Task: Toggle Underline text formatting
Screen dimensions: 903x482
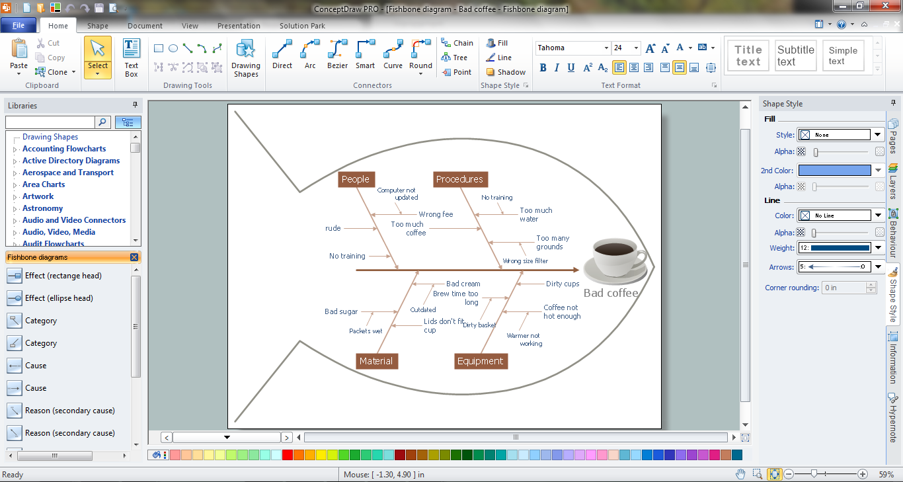Action: tap(570, 67)
